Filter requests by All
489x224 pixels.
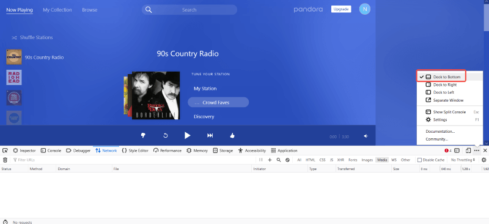tap(300, 160)
